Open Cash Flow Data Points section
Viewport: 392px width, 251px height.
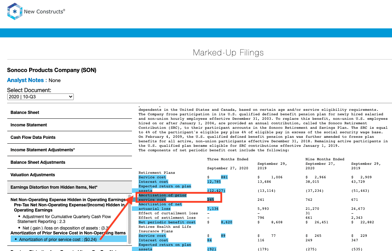(x=70, y=137)
